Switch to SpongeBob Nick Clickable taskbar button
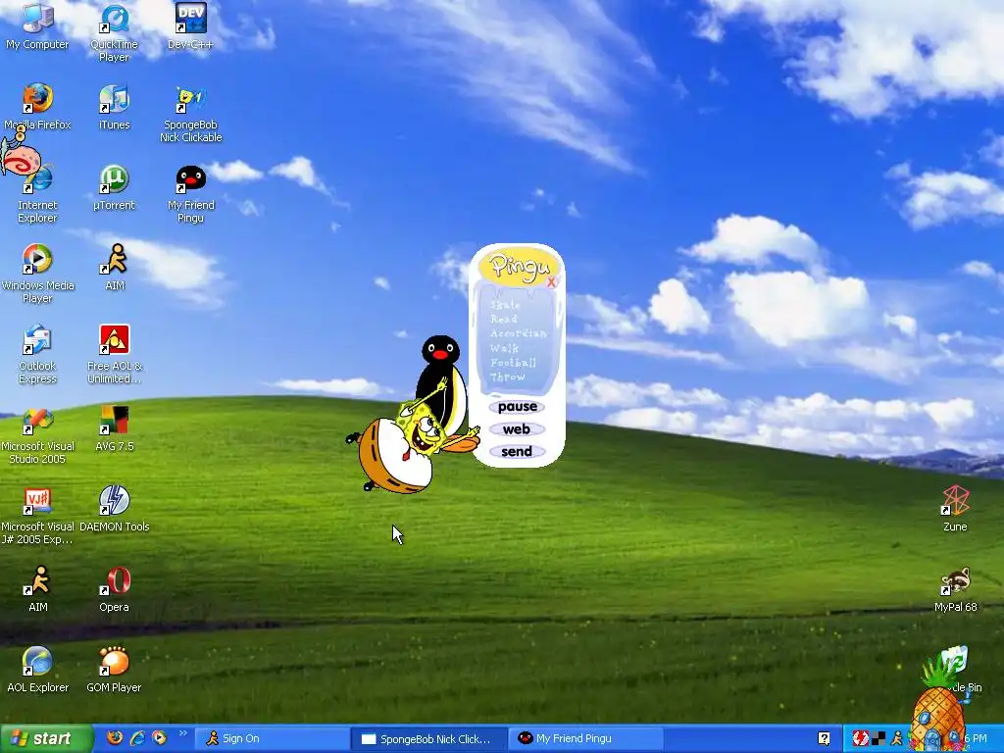The image size is (1004, 753). [x=428, y=738]
